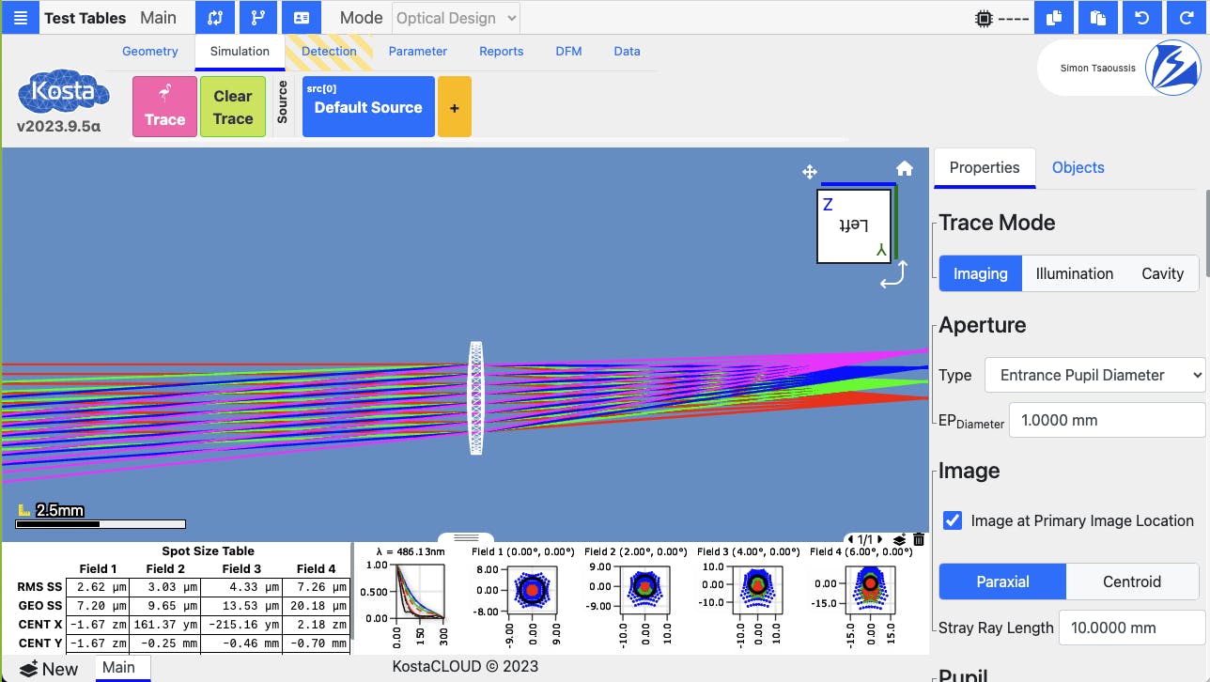The width and height of the screenshot is (1210, 682).
Task: Delete the analysis plot with trash icon
Action: point(919,539)
